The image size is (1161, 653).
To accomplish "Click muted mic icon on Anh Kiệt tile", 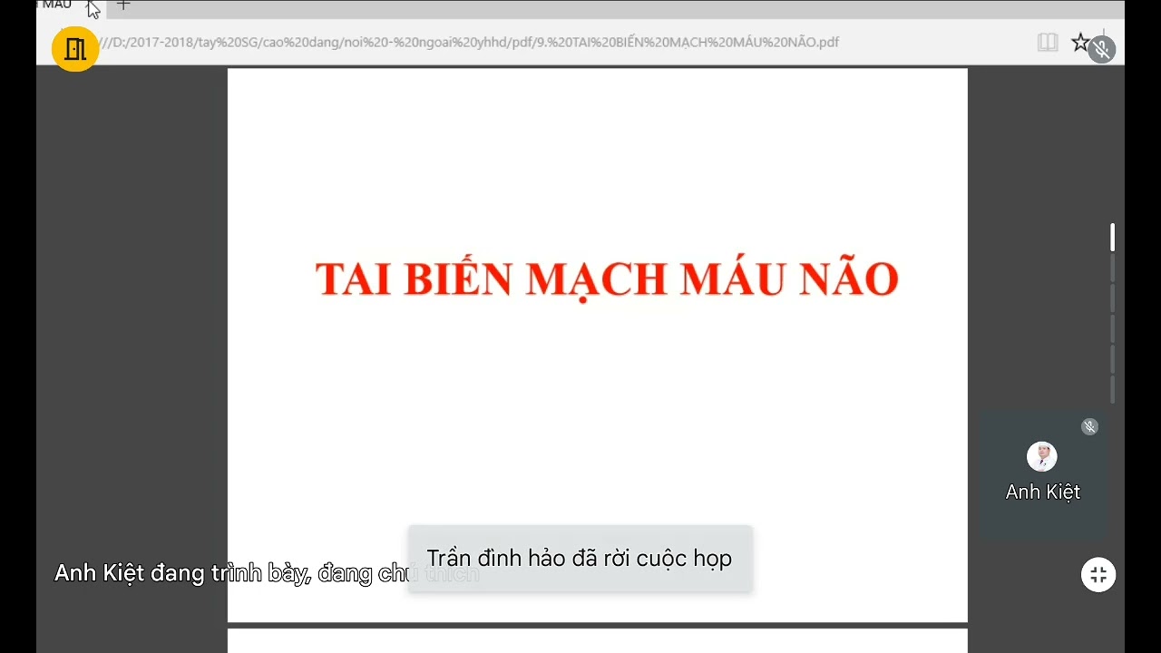I will 1089,426.
